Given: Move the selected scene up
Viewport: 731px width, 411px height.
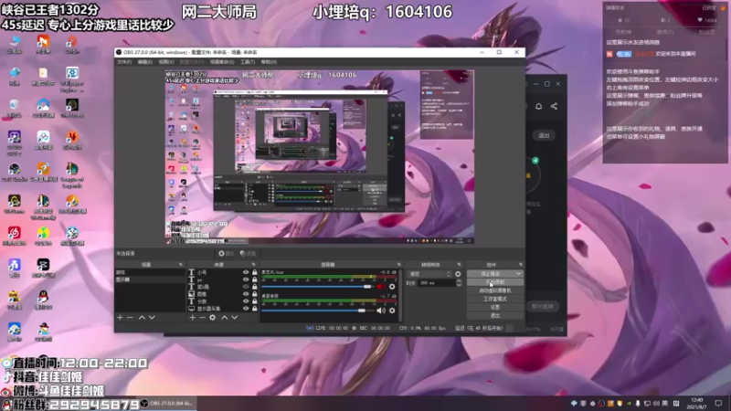Looking at the screenshot, I should pos(142,317).
